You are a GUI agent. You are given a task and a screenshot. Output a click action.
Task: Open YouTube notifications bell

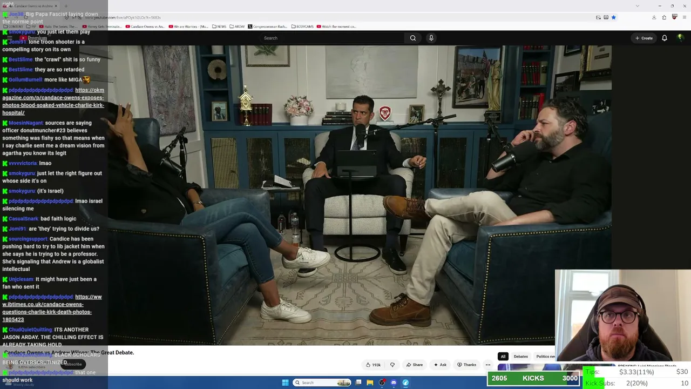coord(665,38)
